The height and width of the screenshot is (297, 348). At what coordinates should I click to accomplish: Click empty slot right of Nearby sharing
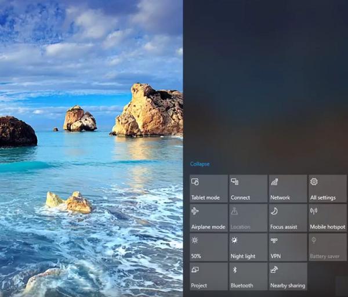tap(327, 277)
